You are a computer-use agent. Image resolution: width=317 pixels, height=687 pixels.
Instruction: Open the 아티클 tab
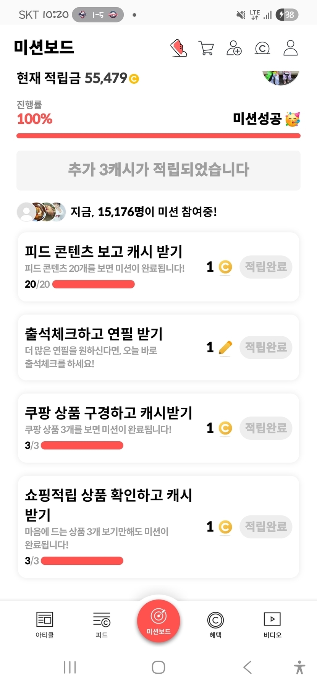point(45,624)
